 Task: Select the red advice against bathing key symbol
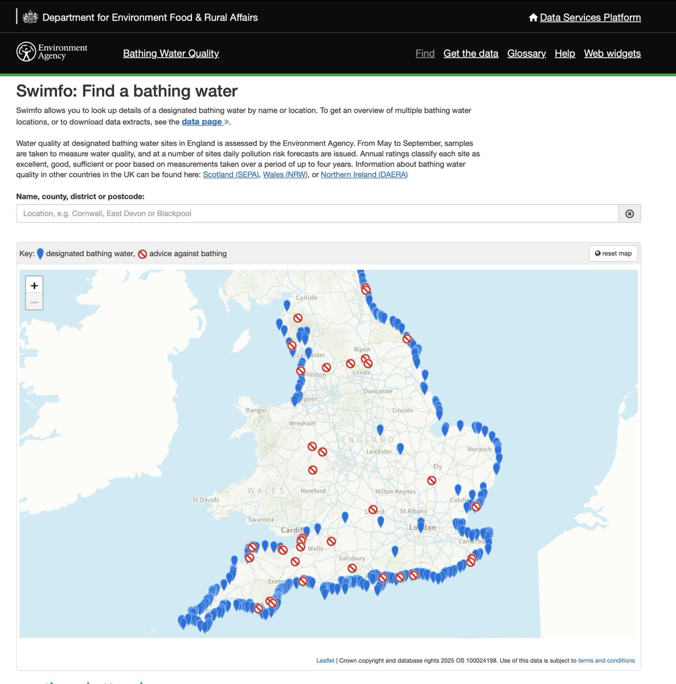[142, 253]
